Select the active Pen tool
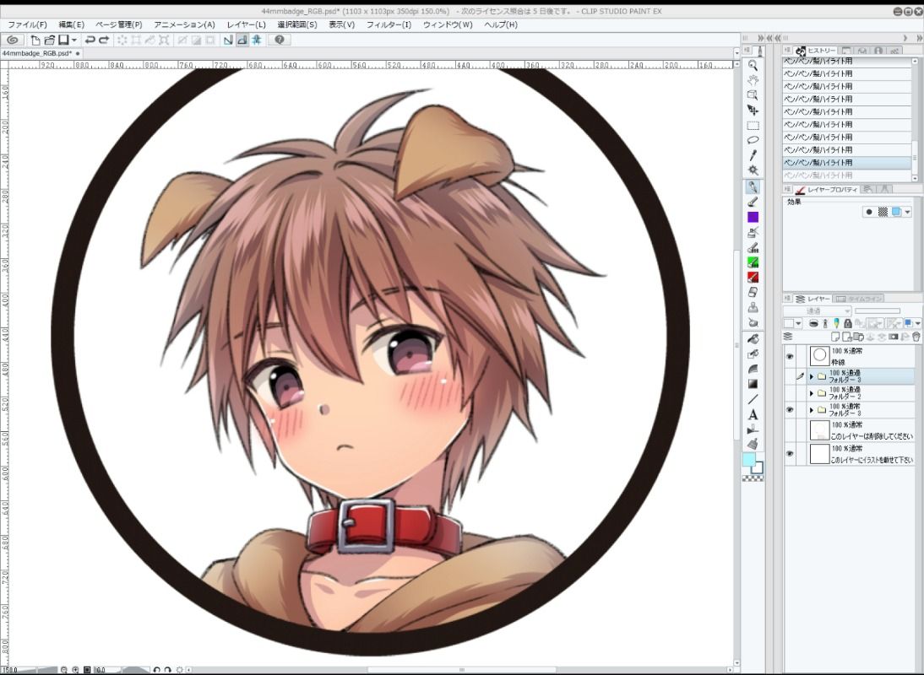Image resolution: width=924 pixels, height=675 pixels. pyautogui.click(x=753, y=187)
